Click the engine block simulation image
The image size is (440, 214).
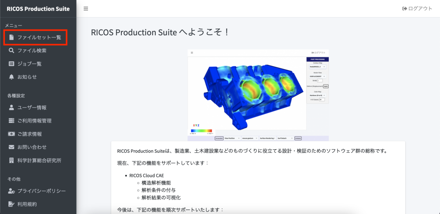click(x=258, y=95)
